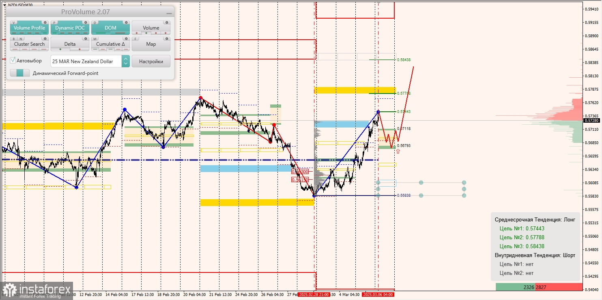Viewport: 602px width, 300px height.
Task: Toggle the Volume indicator button
Action: pyautogui.click(x=151, y=28)
